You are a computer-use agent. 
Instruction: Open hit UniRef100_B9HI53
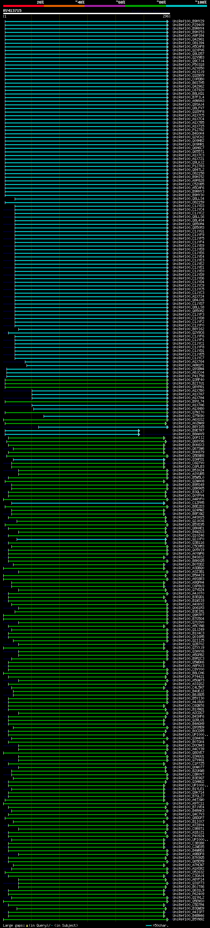tap(188, 32)
